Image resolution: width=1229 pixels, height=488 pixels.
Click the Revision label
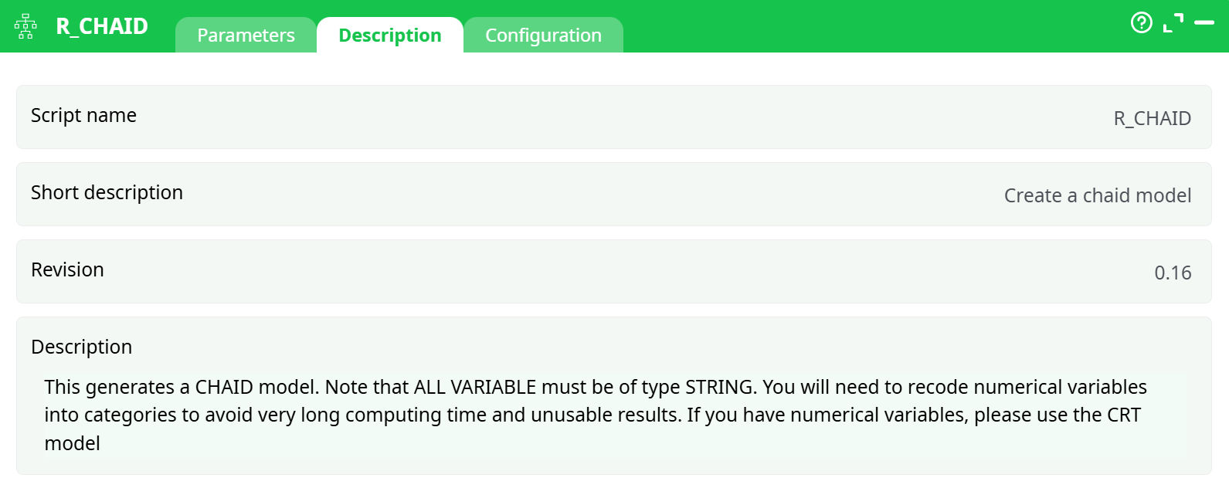67,270
